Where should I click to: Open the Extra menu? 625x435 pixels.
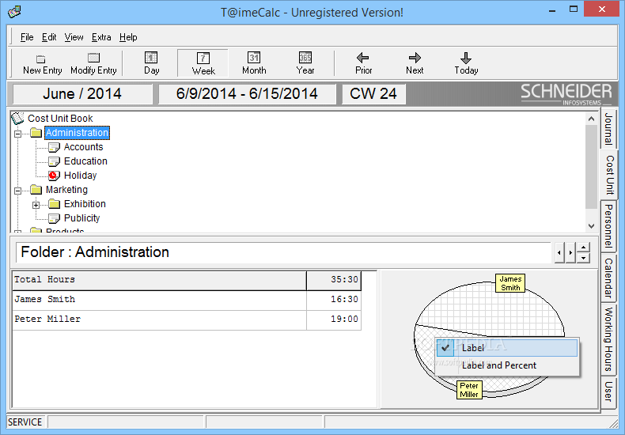coord(101,37)
